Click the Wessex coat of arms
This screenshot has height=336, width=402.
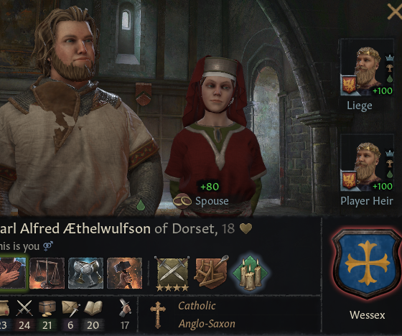click(x=367, y=263)
